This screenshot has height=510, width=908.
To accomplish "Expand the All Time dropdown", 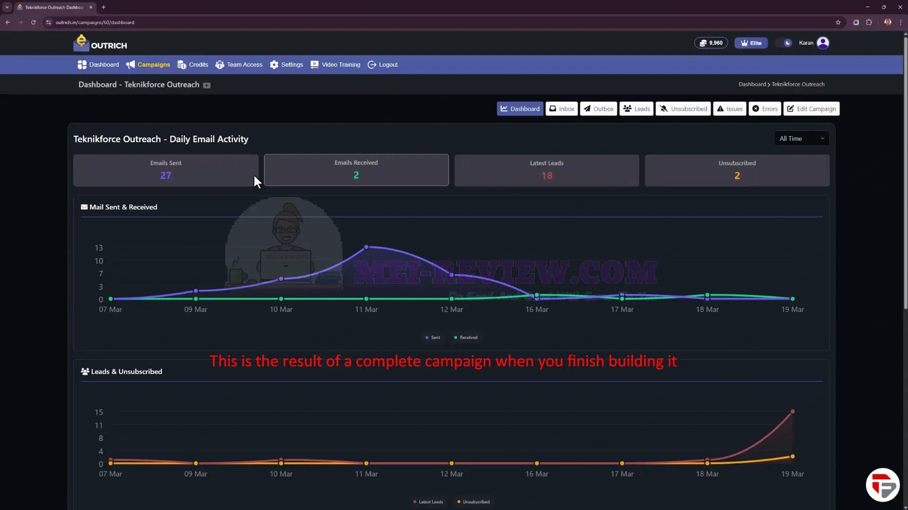I will (802, 138).
